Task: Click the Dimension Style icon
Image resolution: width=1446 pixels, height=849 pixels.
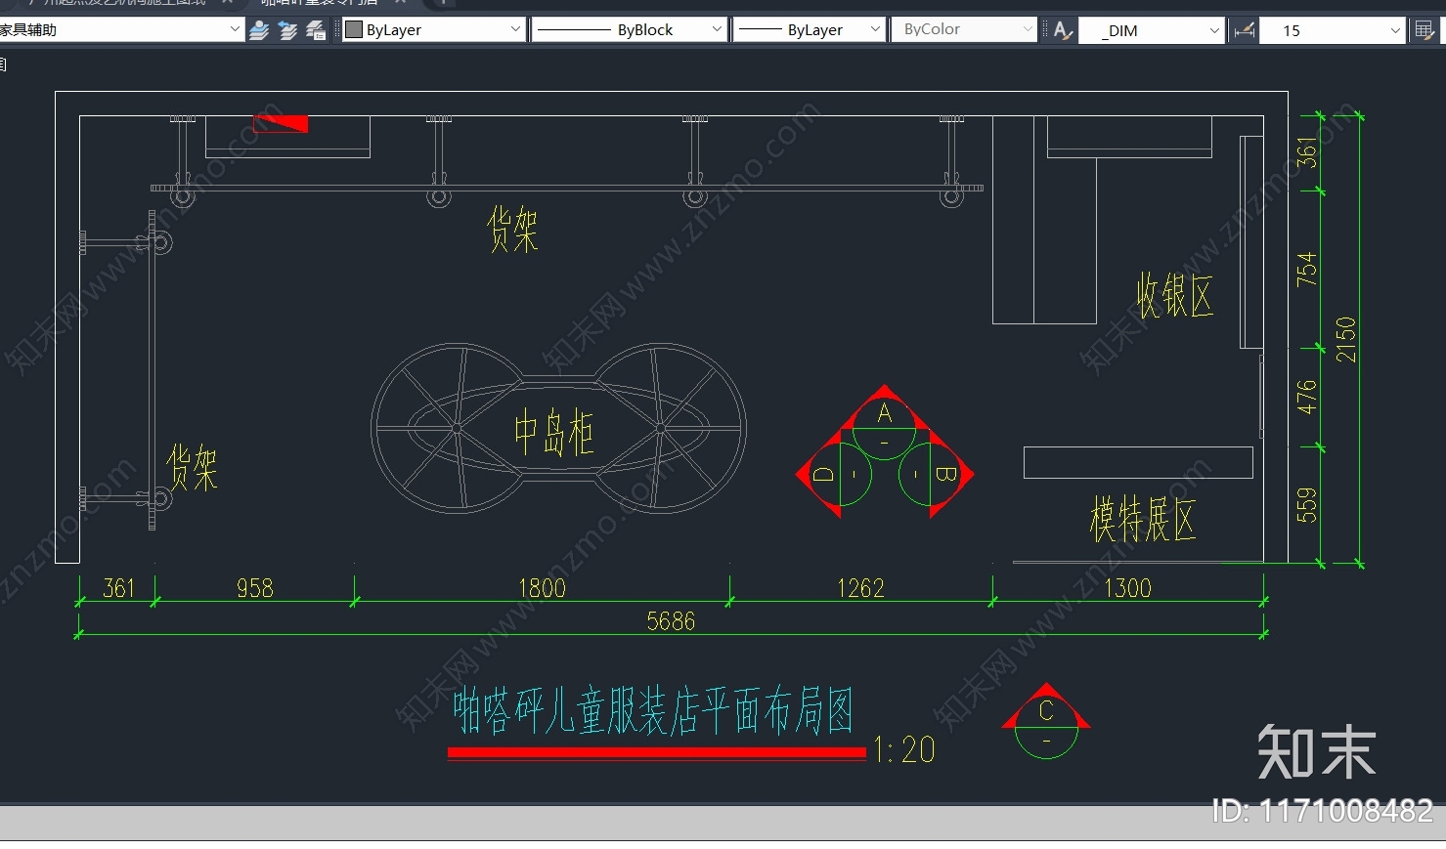Action: click(1245, 31)
